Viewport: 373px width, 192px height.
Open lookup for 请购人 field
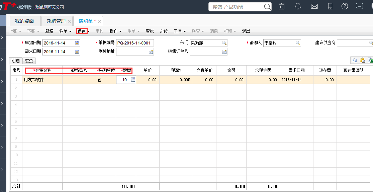[298, 43]
